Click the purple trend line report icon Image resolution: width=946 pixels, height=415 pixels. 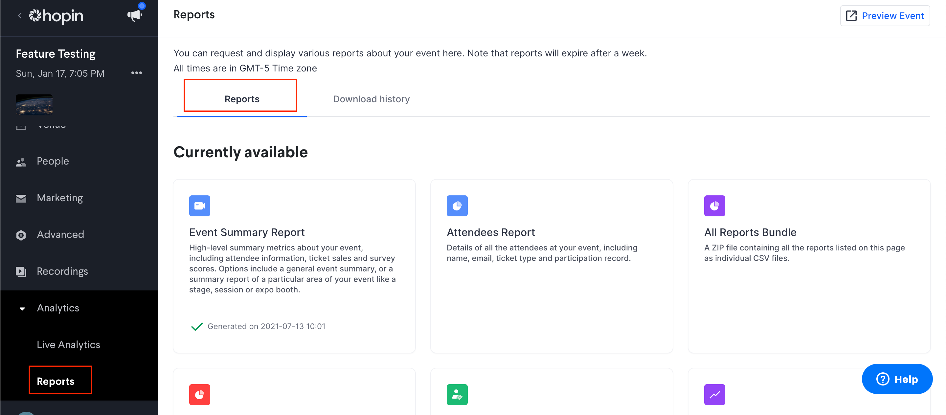pyautogui.click(x=715, y=394)
